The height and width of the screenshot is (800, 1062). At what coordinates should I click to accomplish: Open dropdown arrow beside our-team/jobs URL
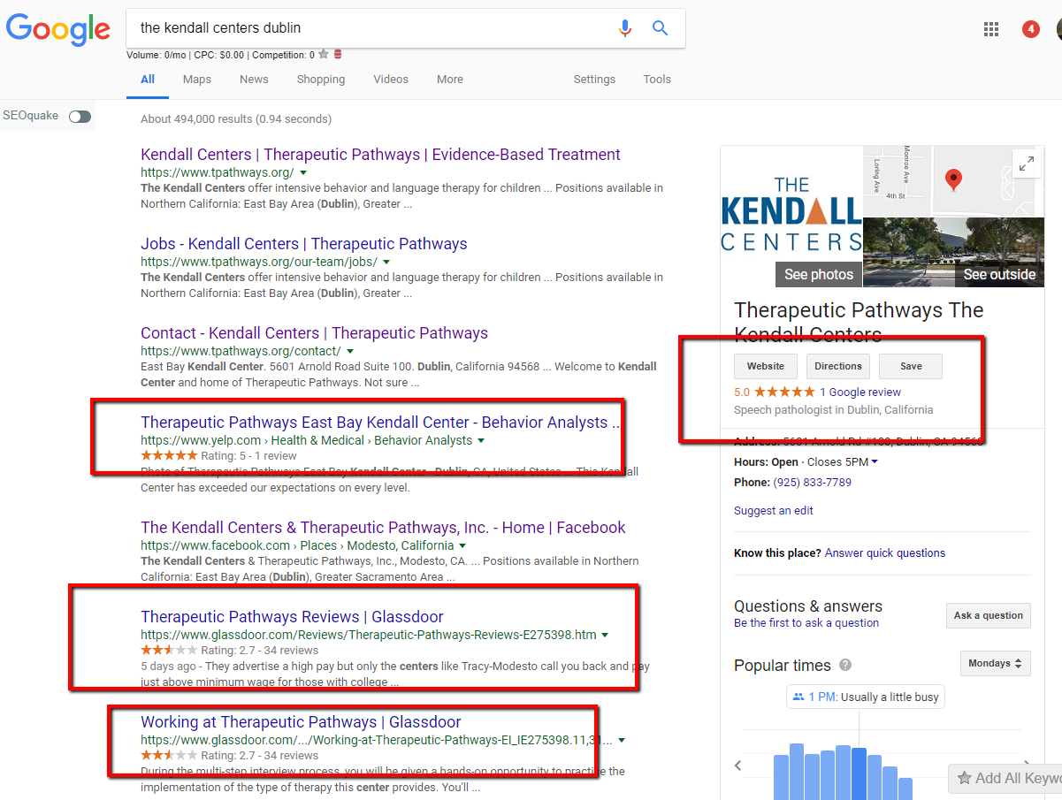(386, 263)
